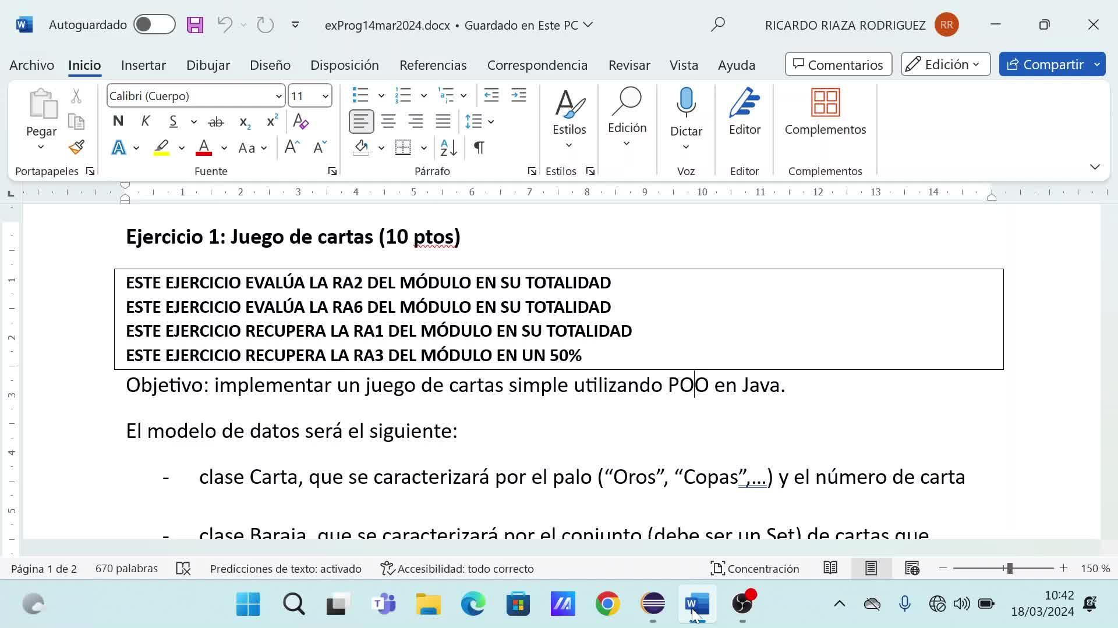Image resolution: width=1118 pixels, height=628 pixels.
Task: Open the font size dropdown
Action: [325, 96]
